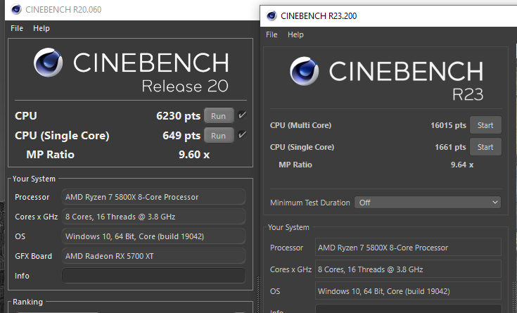Select the 9.60 x MP Ratio value

click(194, 154)
